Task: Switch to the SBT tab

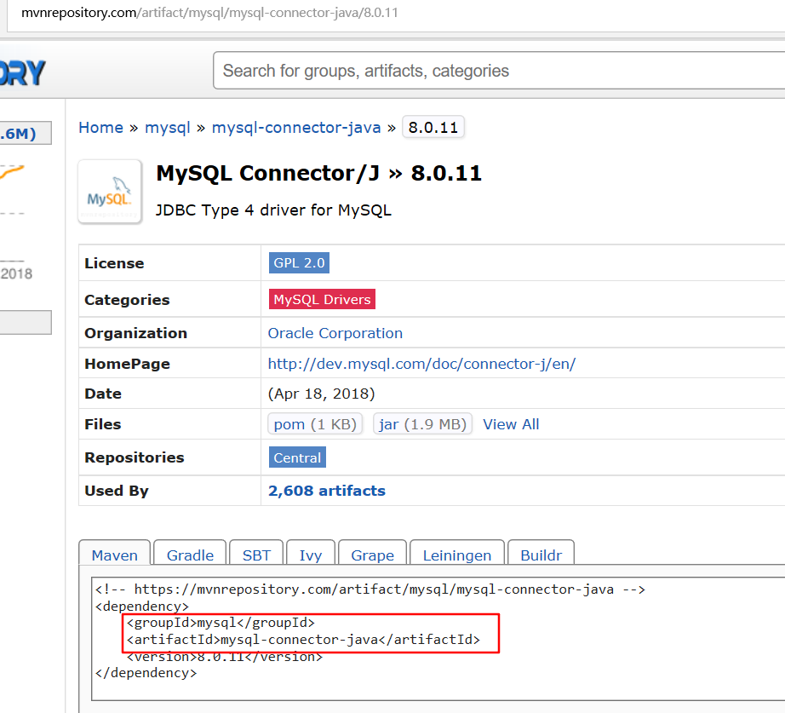Action: click(x=256, y=553)
